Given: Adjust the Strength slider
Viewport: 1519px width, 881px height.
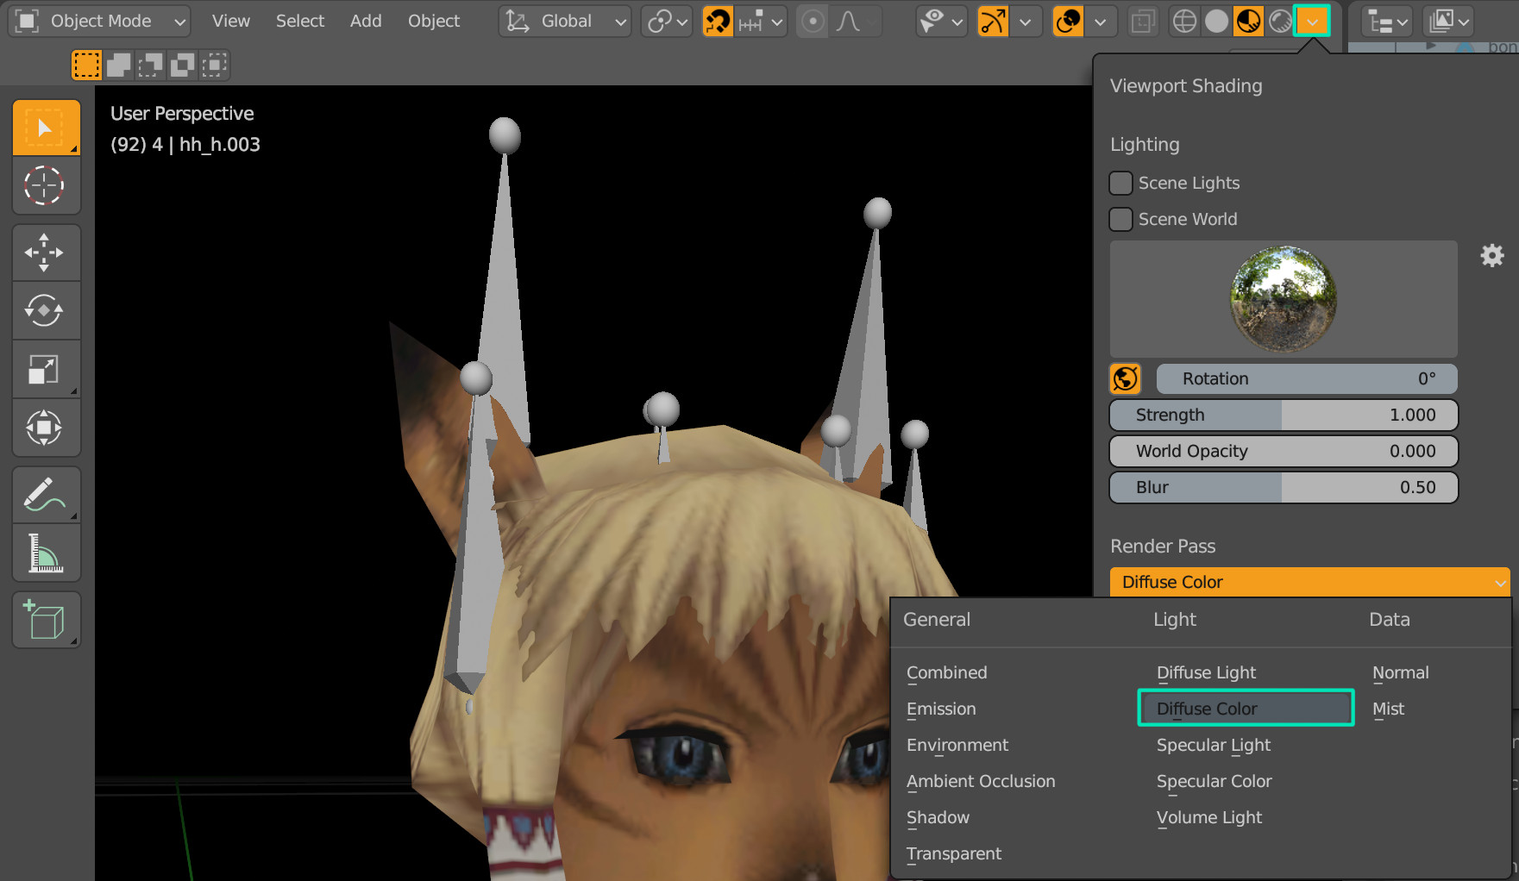Looking at the screenshot, I should pos(1284,415).
